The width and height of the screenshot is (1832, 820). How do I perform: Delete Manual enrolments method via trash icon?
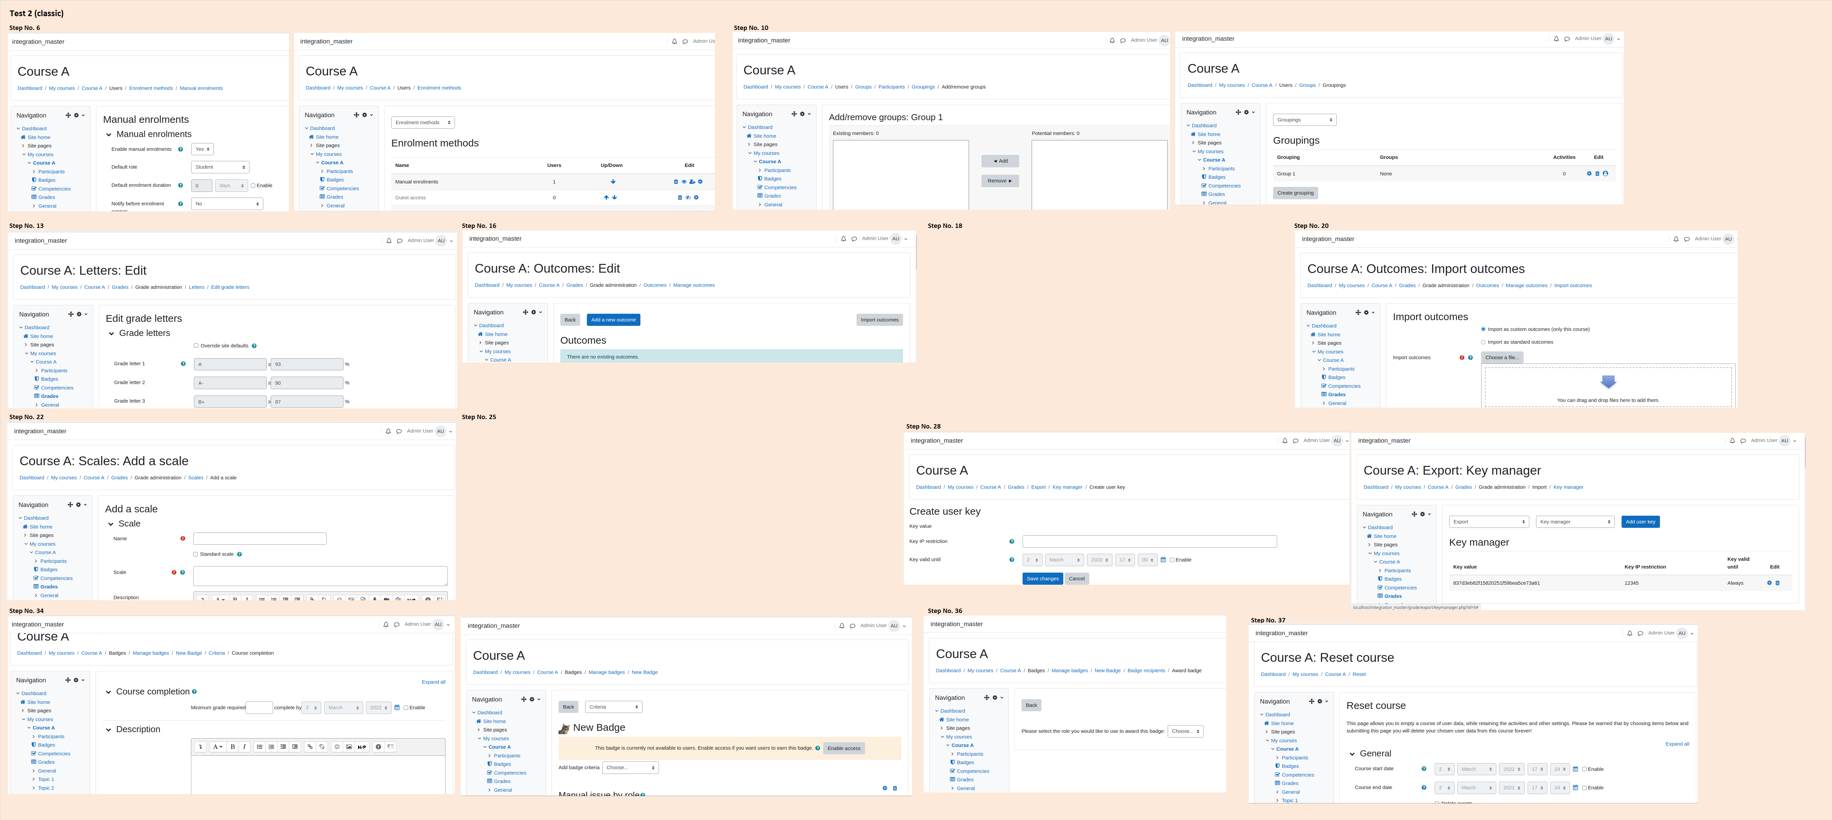coord(676,182)
